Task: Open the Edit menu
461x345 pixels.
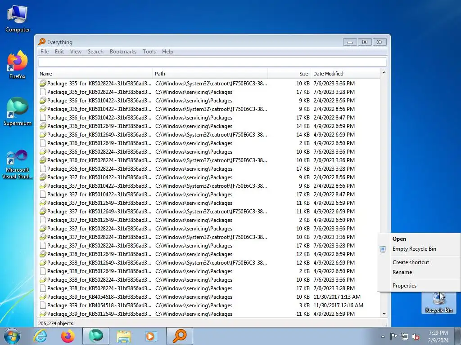Action: [59, 52]
